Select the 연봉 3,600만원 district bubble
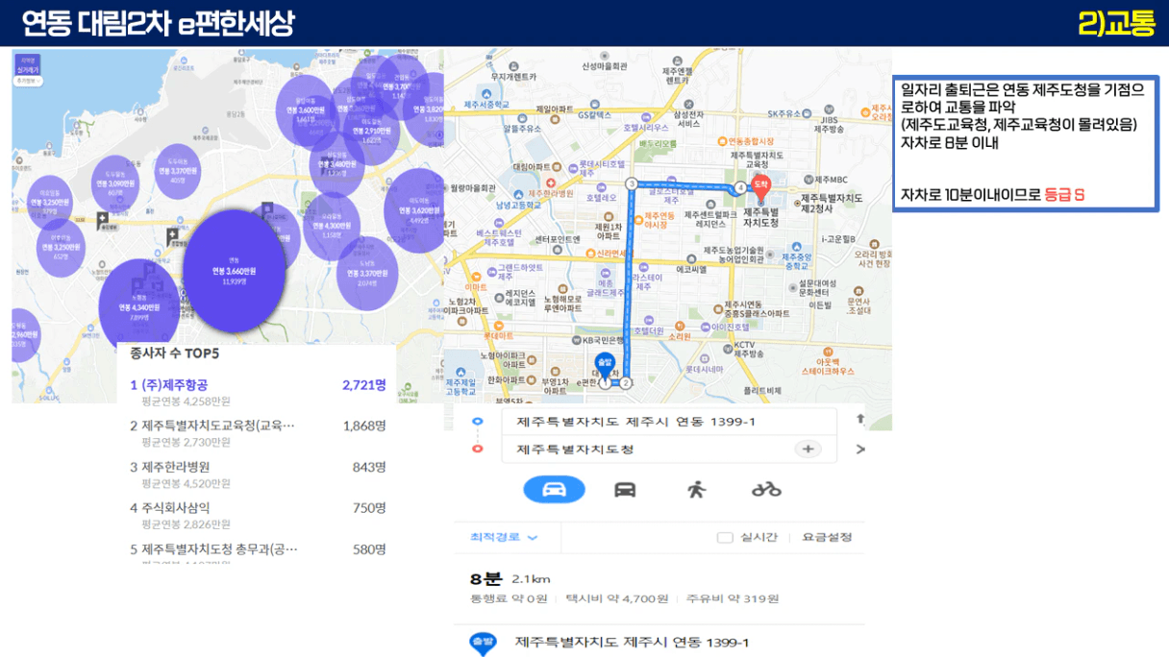The image size is (1169, 657). click(x=306, y=112)
